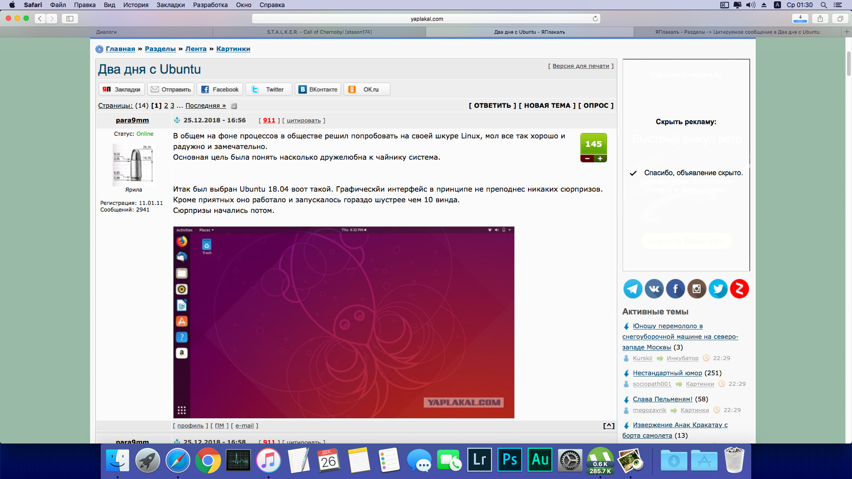
Task: Open the Картинки breadcrumb link
Action: 233,49
